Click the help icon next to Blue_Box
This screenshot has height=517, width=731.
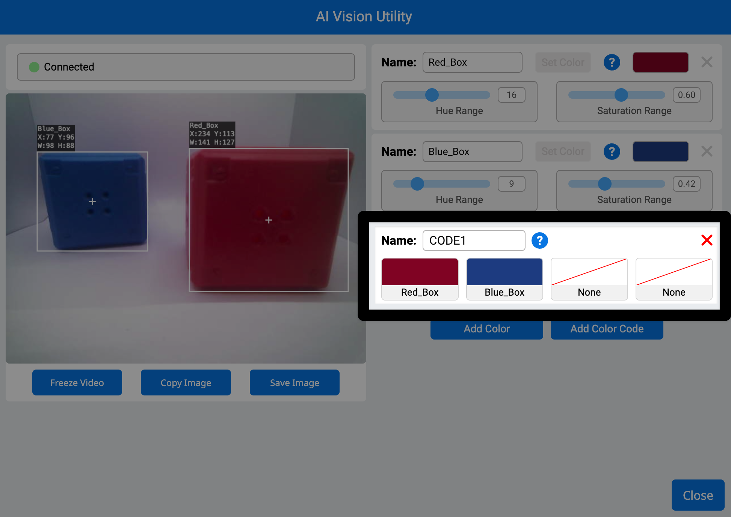[612, 152]
